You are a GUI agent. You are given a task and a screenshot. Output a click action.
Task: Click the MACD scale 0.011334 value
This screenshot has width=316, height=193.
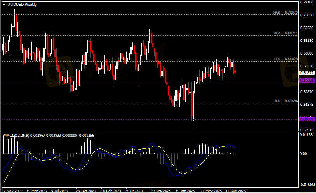pyautogui.click(x=307, y=134)
